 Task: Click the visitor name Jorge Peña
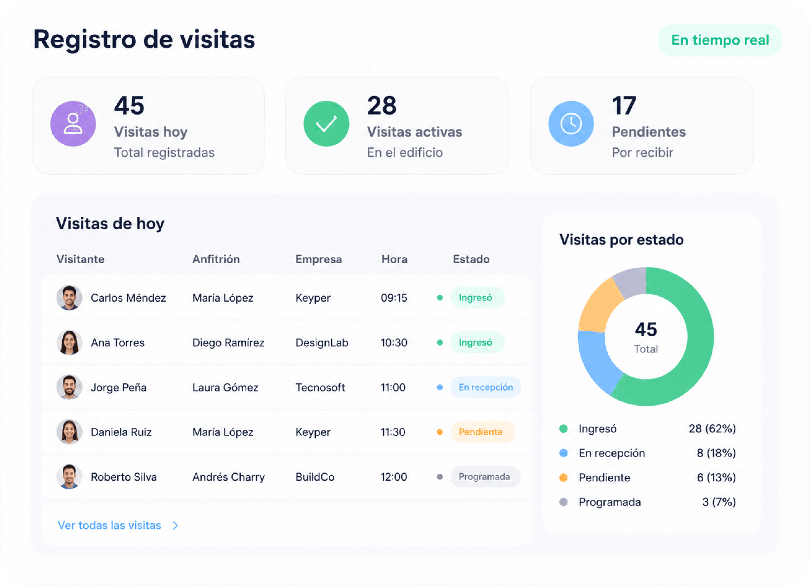(119, 387)
